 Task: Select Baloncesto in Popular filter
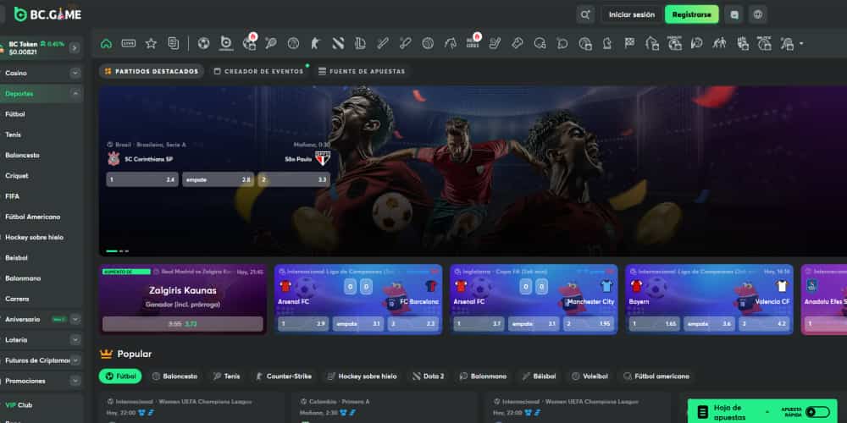pos(174,376)
